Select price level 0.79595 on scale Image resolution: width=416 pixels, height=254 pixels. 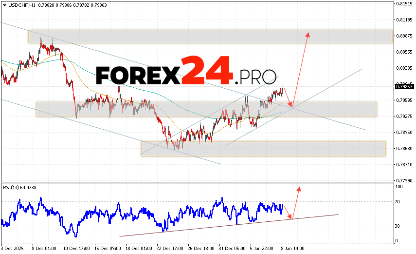pos(404,100)
